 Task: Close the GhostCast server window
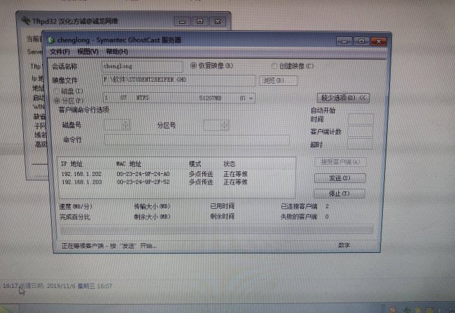coord(379,41)
